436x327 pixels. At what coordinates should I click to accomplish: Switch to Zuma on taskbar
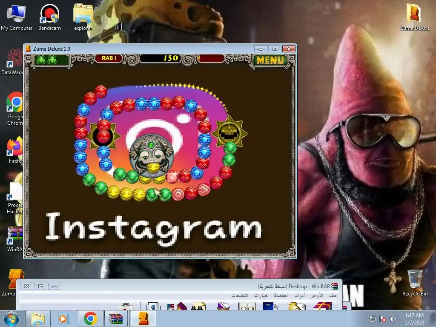143,318
